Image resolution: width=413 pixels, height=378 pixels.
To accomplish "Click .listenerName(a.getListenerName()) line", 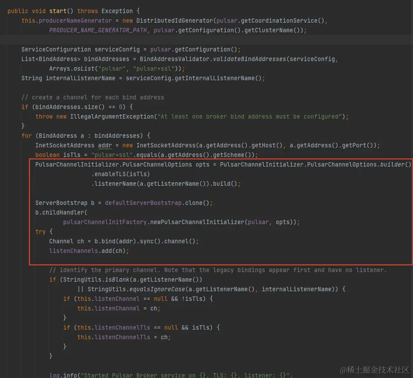I will 166,184.
